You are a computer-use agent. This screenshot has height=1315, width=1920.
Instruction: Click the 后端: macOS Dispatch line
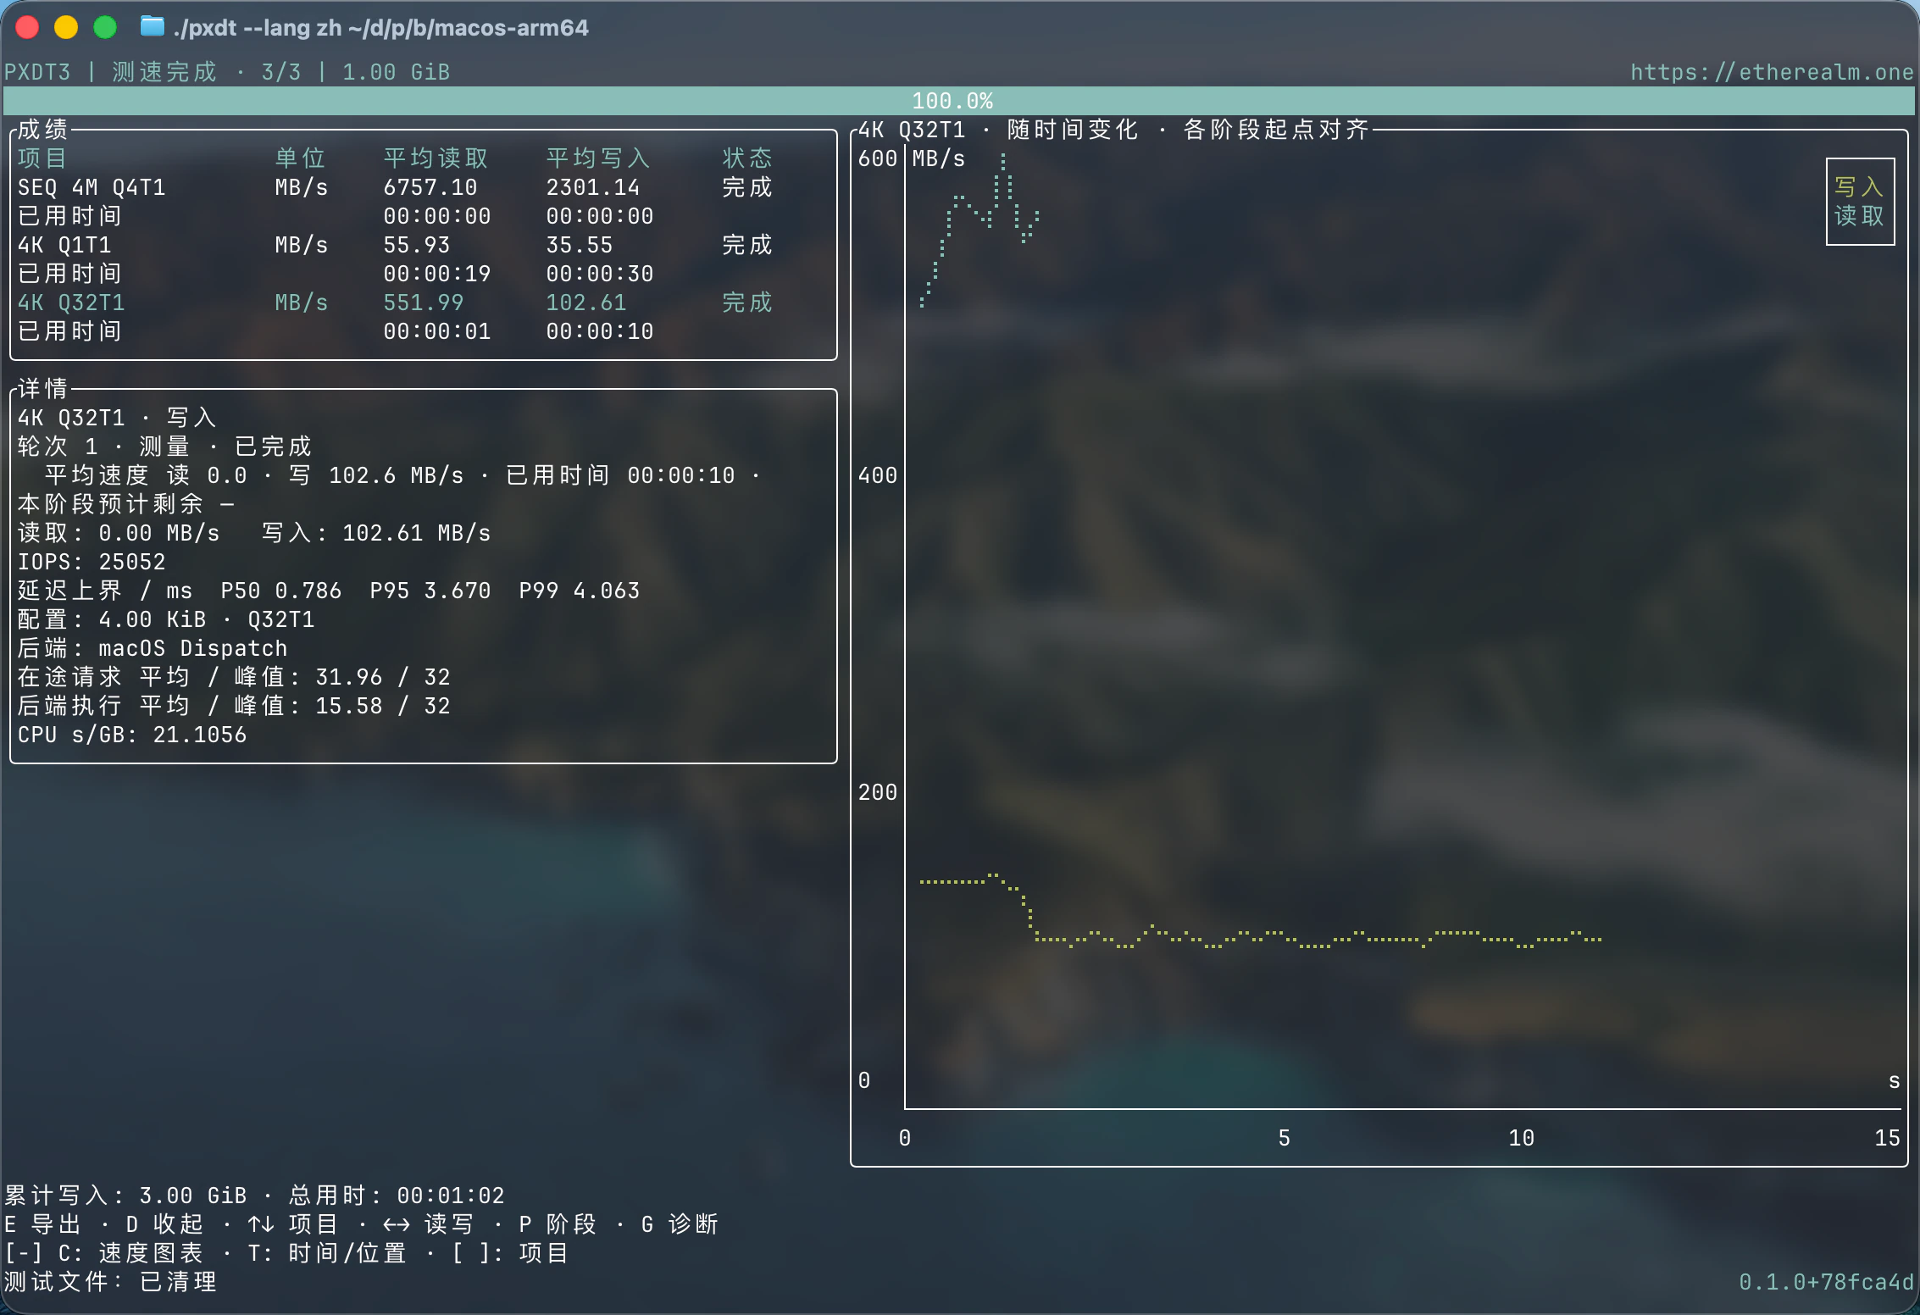click(x=153, y=648)
